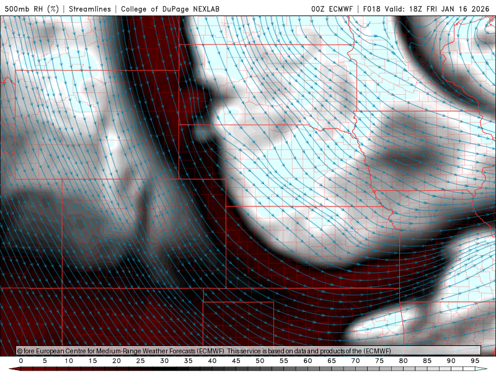Click the colorbar label "10"

coord(69,361)
